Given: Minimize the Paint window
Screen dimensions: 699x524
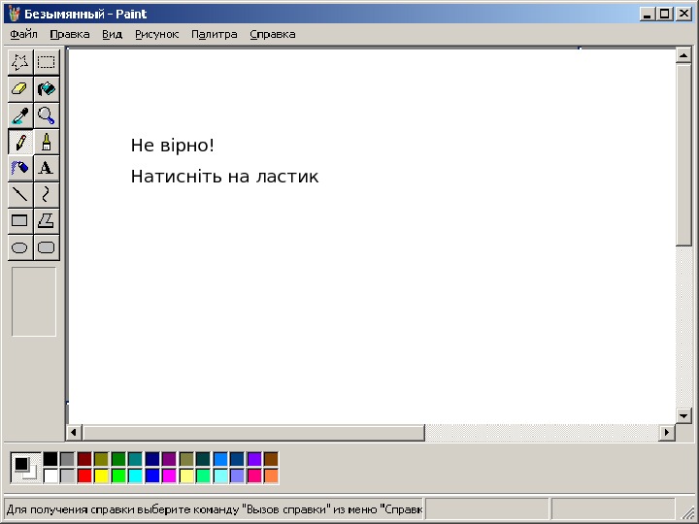Looking at the screenshot, I should pos(647,14).
